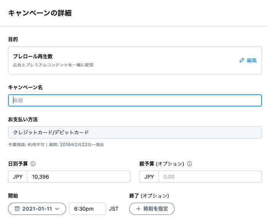This screenshot has width=268, height=221.
Task: Click the JPY currency label of 総予算
Action: point(149,177)
